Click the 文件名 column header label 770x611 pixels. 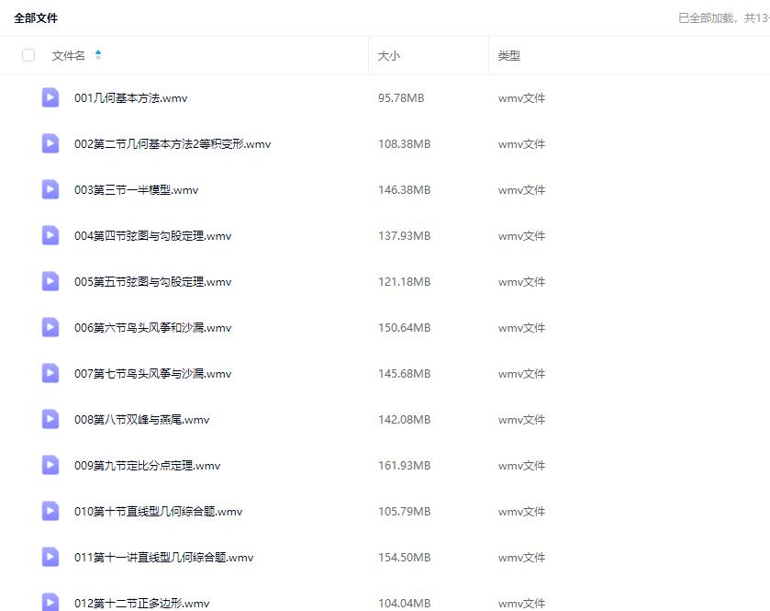68,56
